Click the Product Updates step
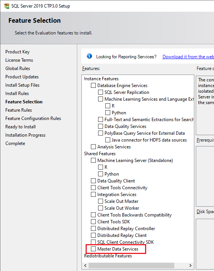The height and width of the screenshot is (271, 214). (22, 77)
